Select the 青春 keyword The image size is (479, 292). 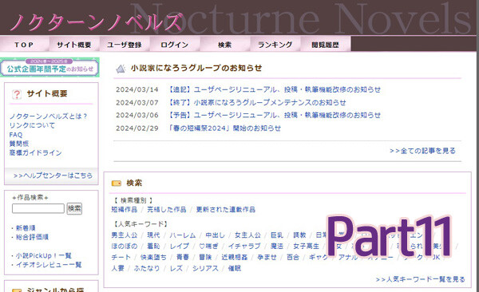183,257
